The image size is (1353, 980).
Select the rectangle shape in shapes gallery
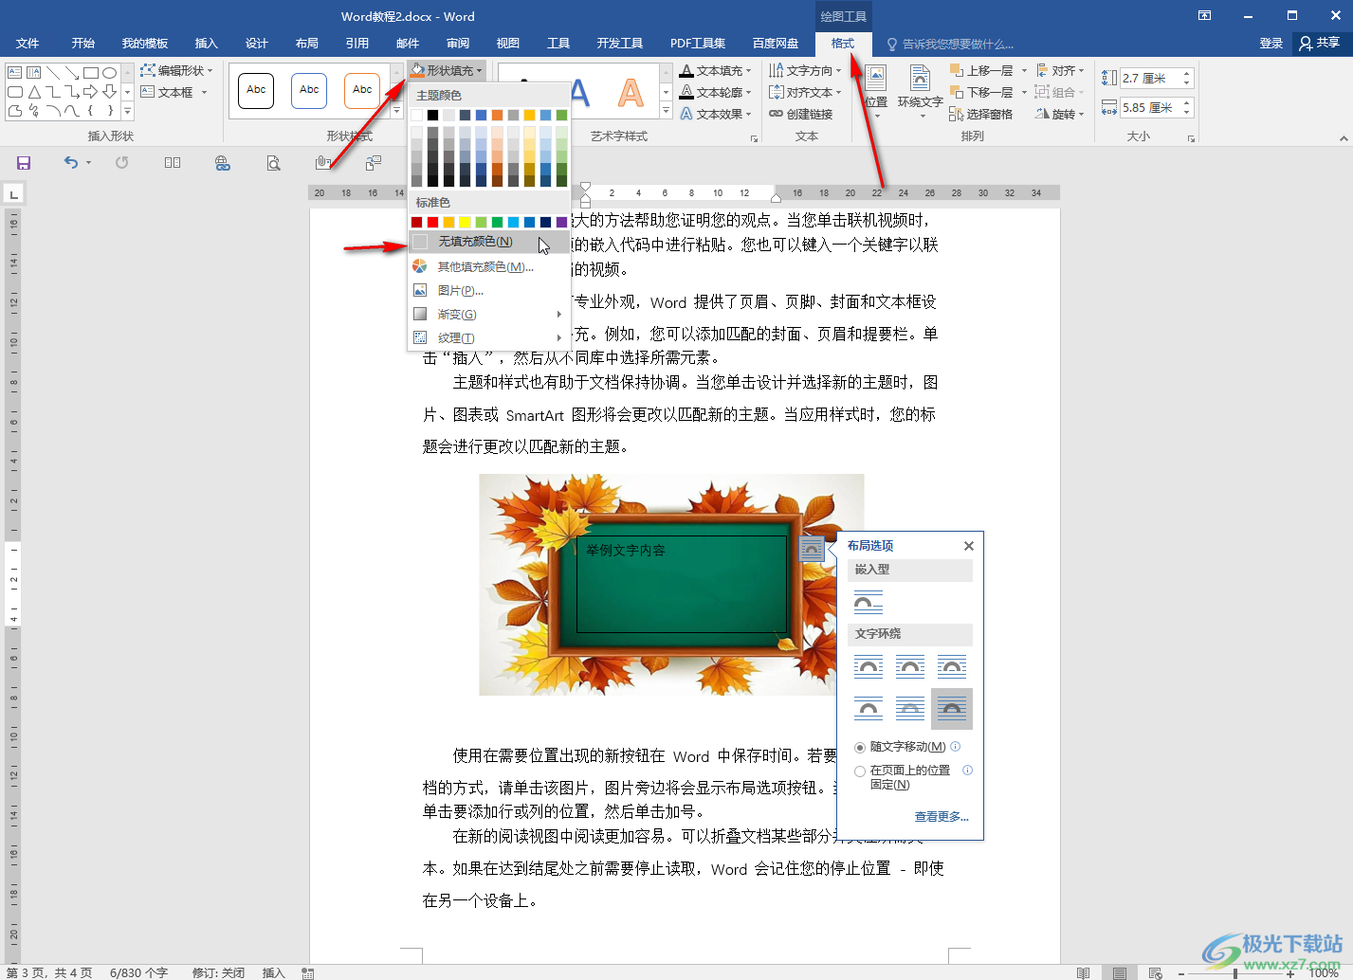click(x=91, y=73)
